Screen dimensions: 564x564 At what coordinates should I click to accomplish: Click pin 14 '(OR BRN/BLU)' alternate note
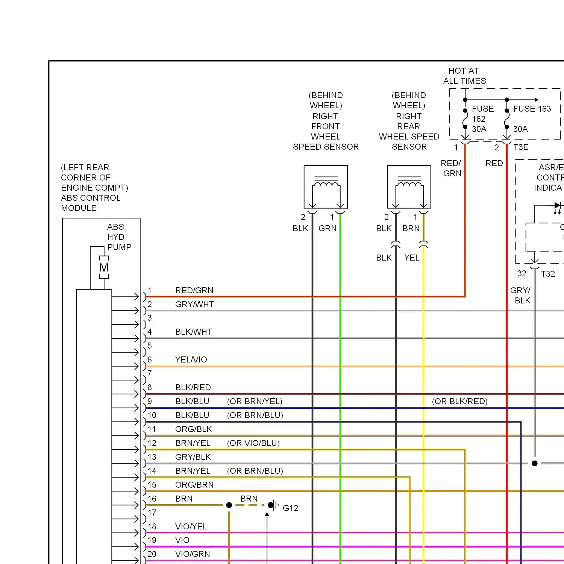tap(255, 471)
